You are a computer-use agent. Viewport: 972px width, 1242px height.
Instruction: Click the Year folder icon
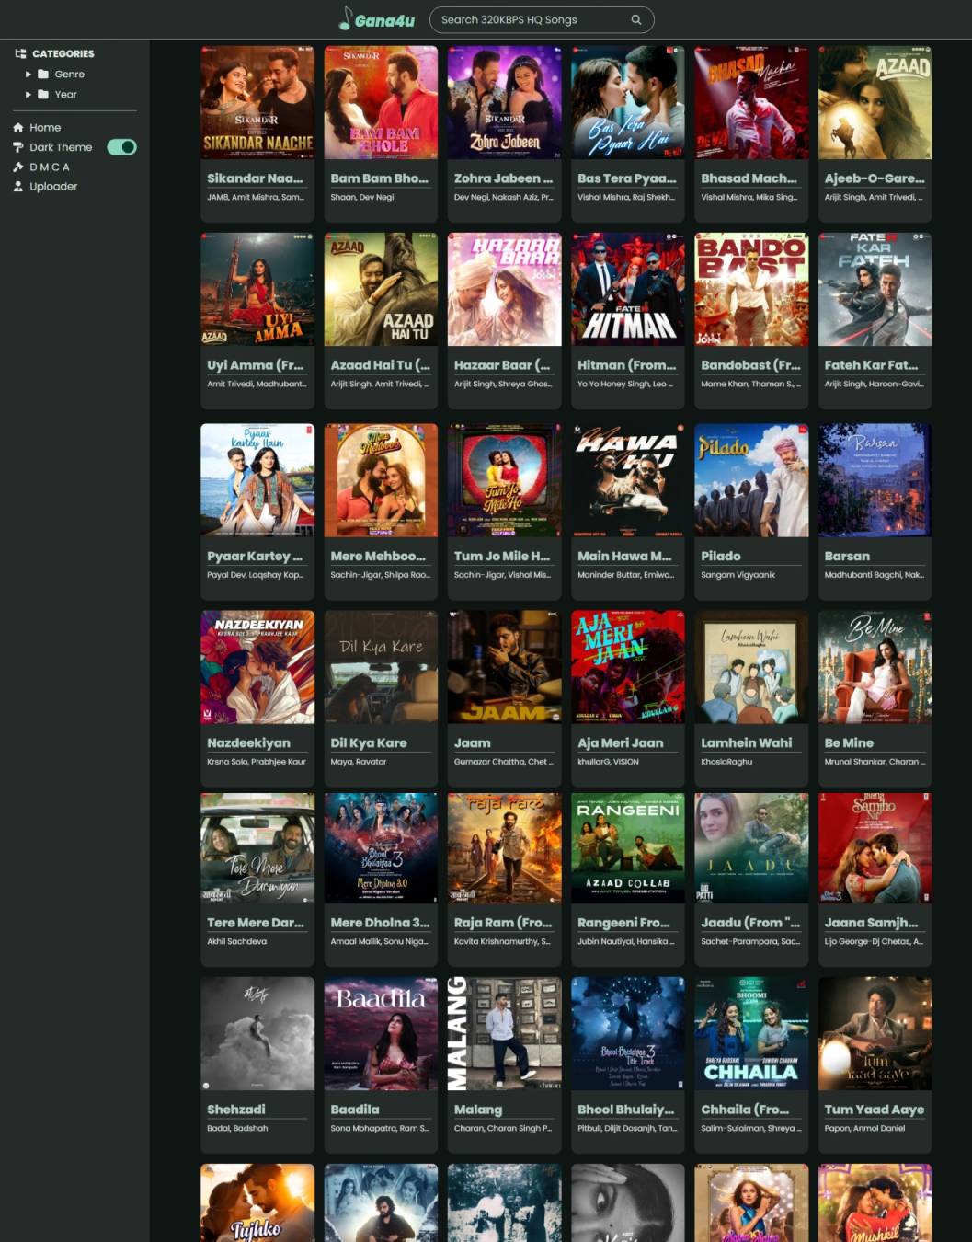click(43, 95)
